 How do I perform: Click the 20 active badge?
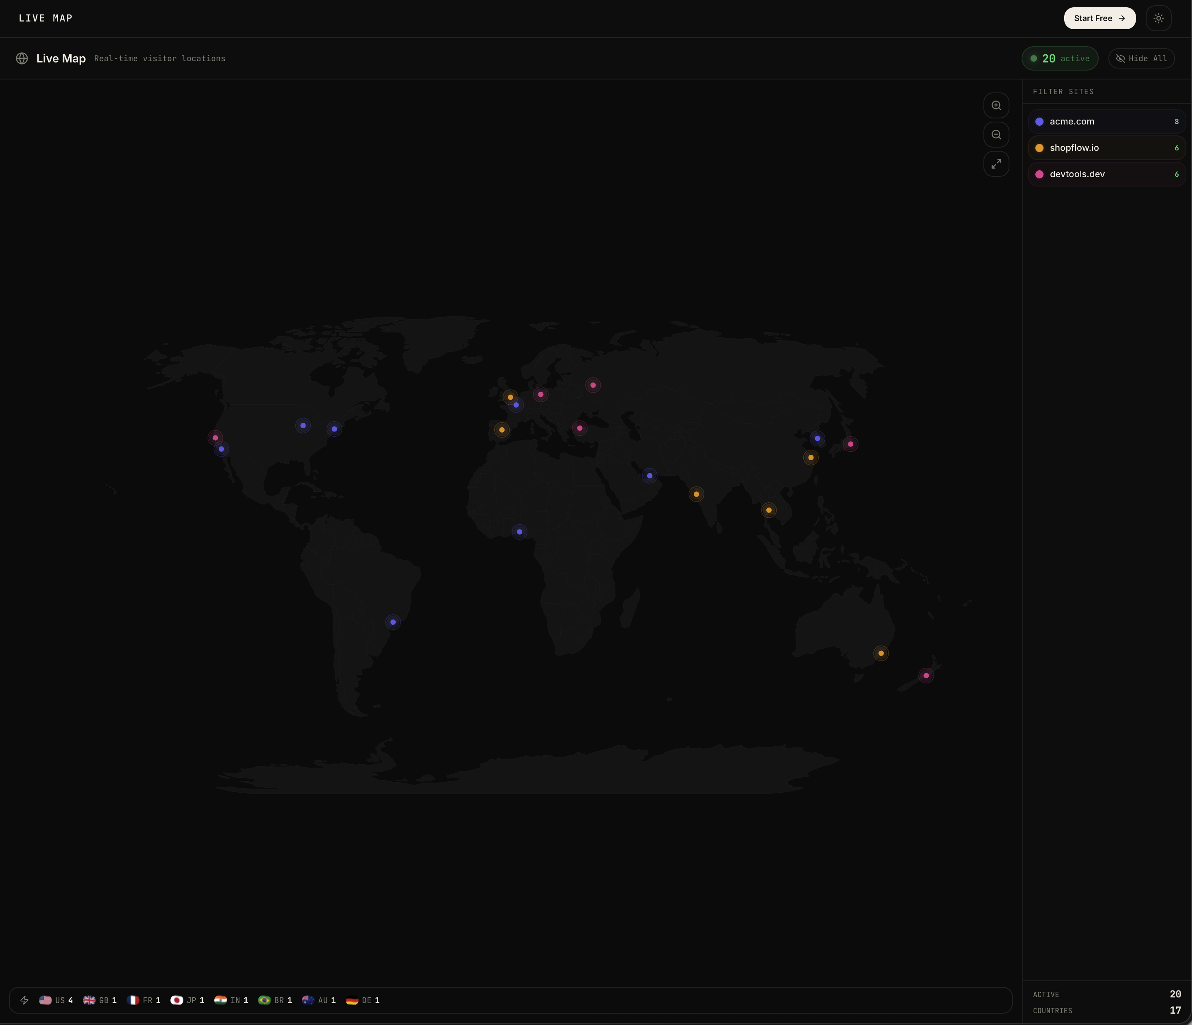point(1059,59)
